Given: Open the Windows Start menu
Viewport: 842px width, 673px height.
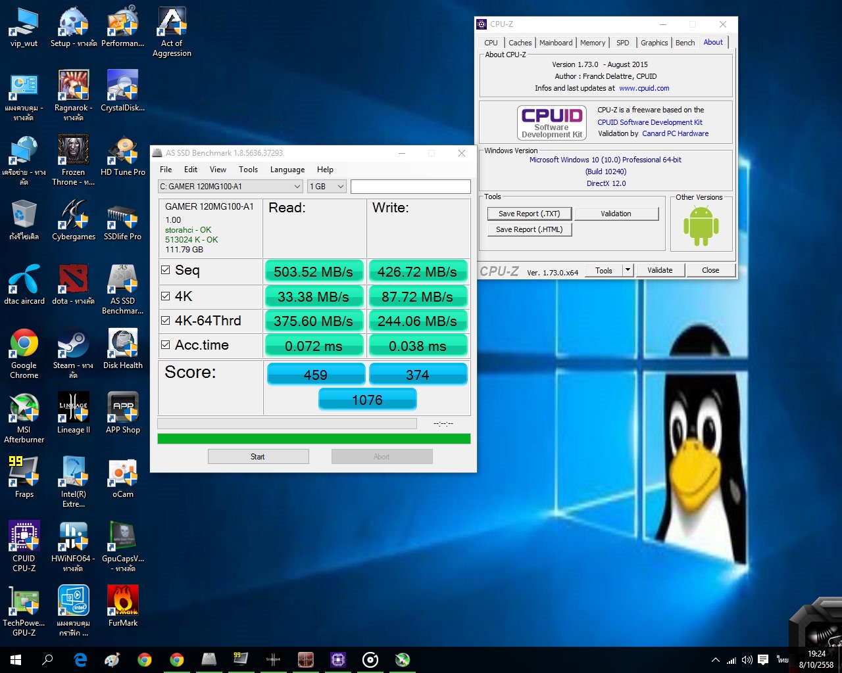Looking at the screenshot, I should (x=16, y=660).
